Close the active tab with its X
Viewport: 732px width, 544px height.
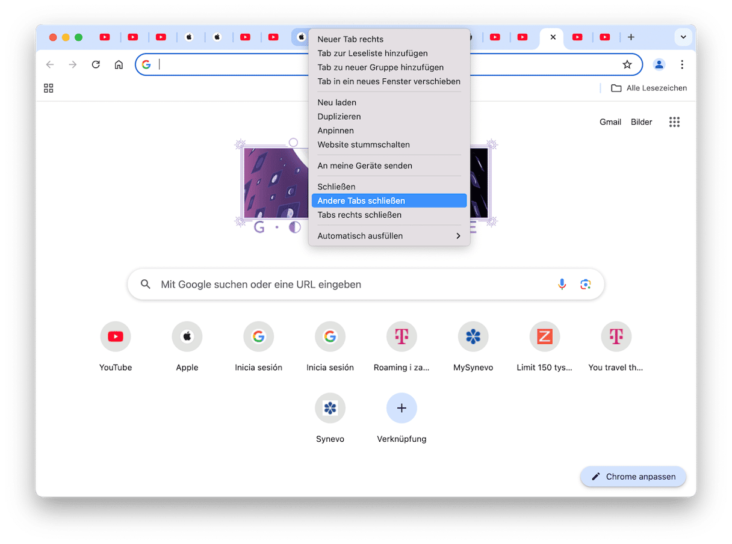coord(553,37)
